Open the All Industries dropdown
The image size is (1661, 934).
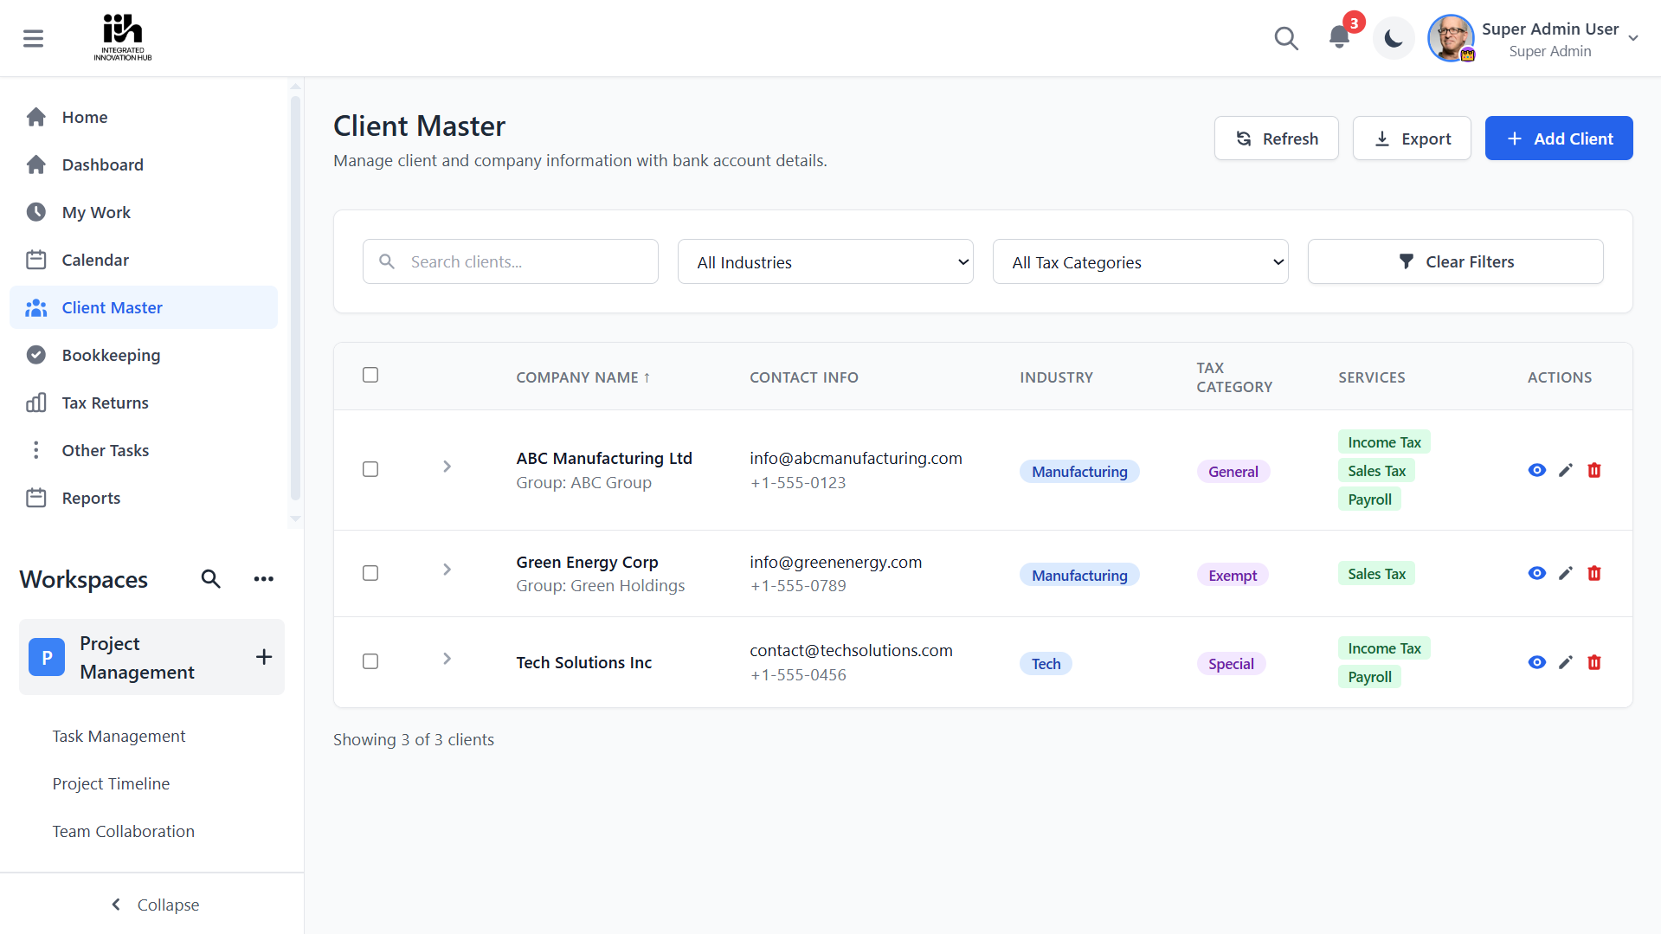[x=825, y=261]
